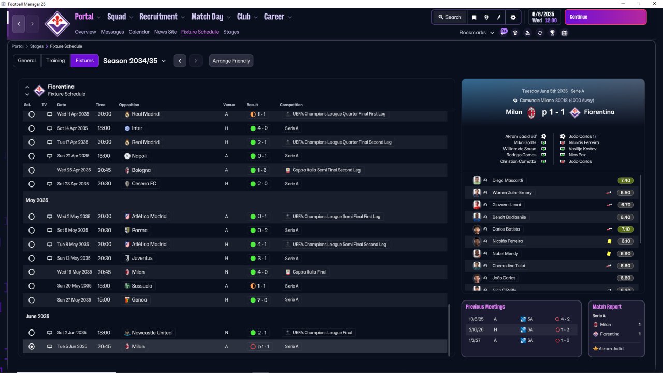Select the radio button for the Juventus fixture
This screenshot has height=373, width=663.
click(32, 258)
